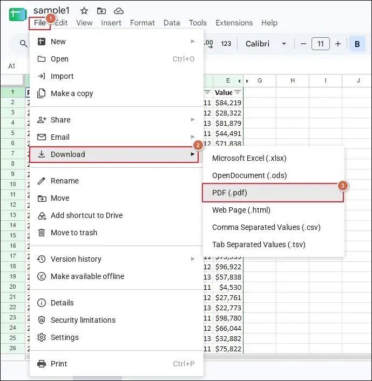Screen dimensions: 372x381
Task: Download as OpenDocument (.ods)
Action: pyautogui.click(x=274, y=175)
